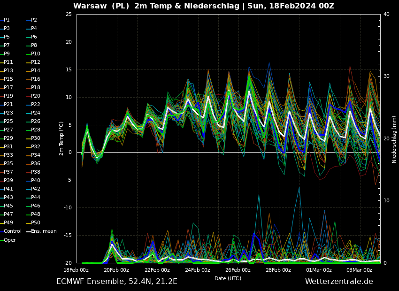The image size is (399, 291).
Task: Click the -15 temperature axis value
Action: (x=68, y=235)
